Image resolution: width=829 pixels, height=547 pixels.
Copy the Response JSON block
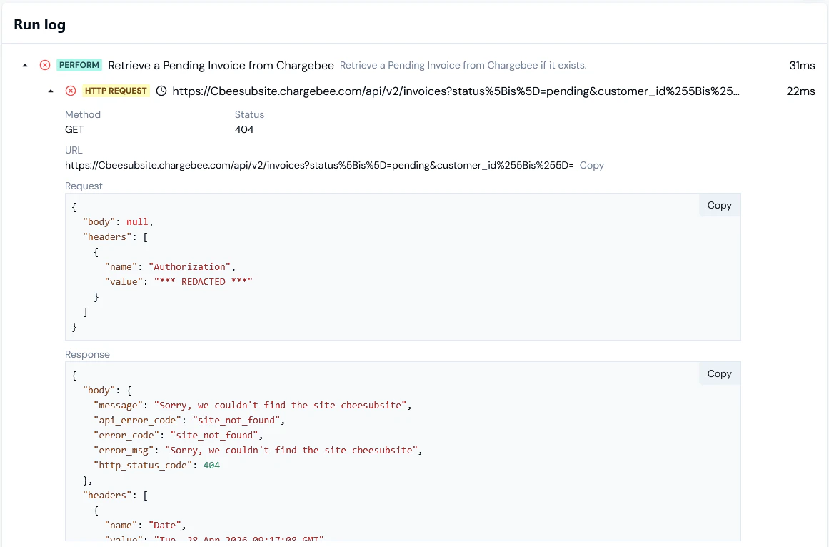[x=719, y=374]
